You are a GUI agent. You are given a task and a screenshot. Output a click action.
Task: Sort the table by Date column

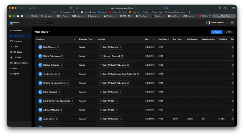pos(146,39)
